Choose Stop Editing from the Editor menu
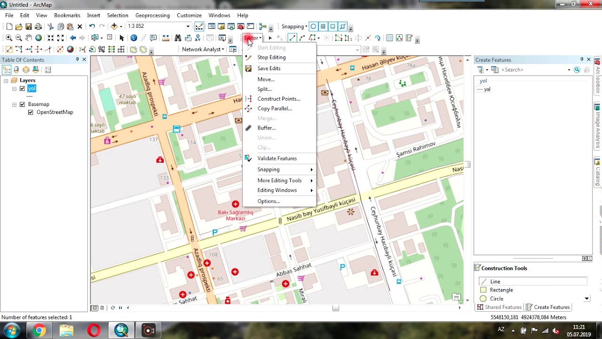Image resolution: width=602 pixels, height=339 pixels. coord(279,57)
